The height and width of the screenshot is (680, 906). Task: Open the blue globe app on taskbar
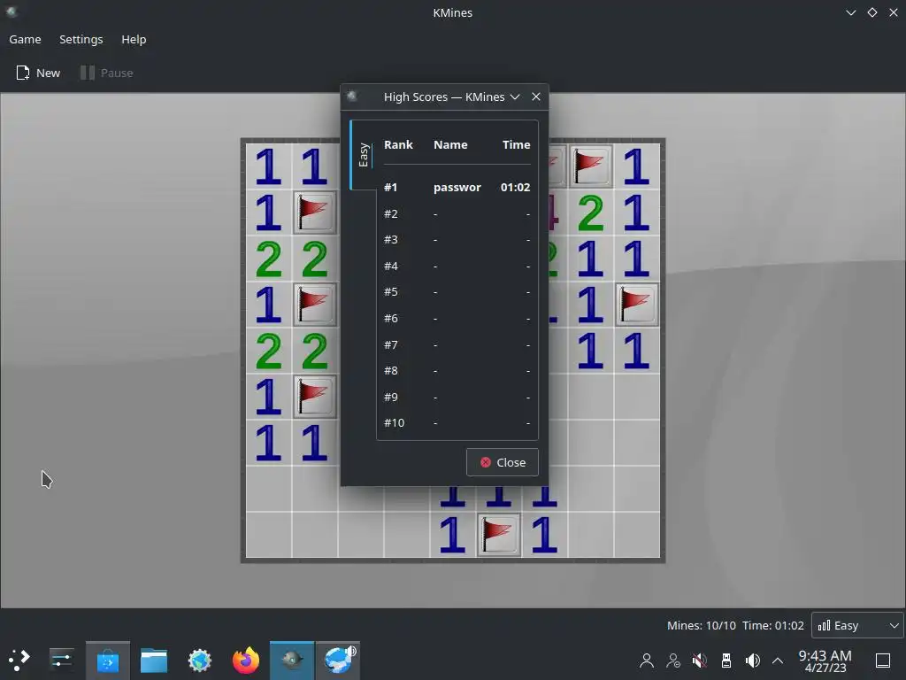coord(338,661)
